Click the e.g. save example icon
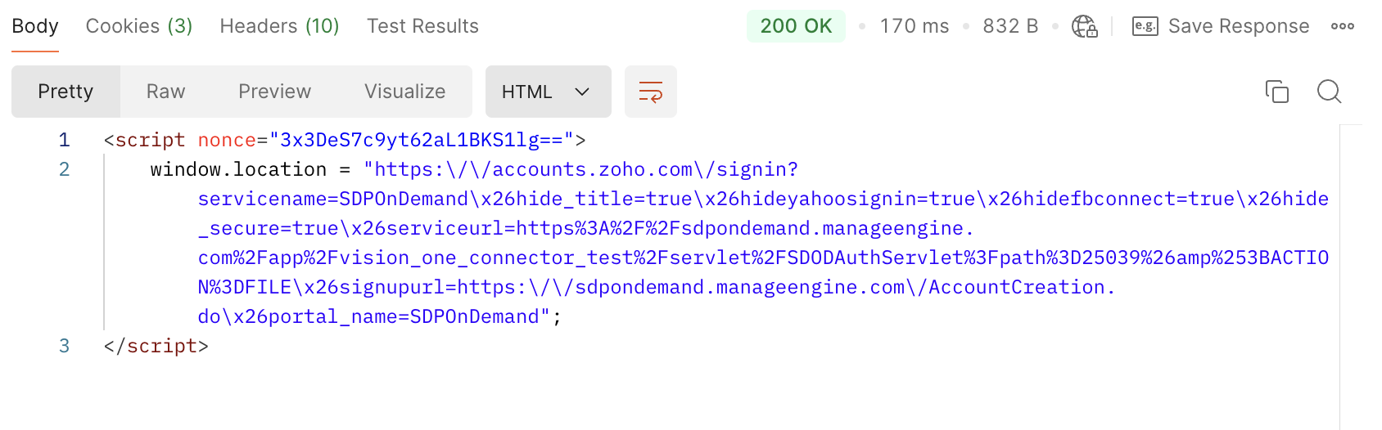The width and height of the screenshot is (1382, 430). coord(1145,26)
